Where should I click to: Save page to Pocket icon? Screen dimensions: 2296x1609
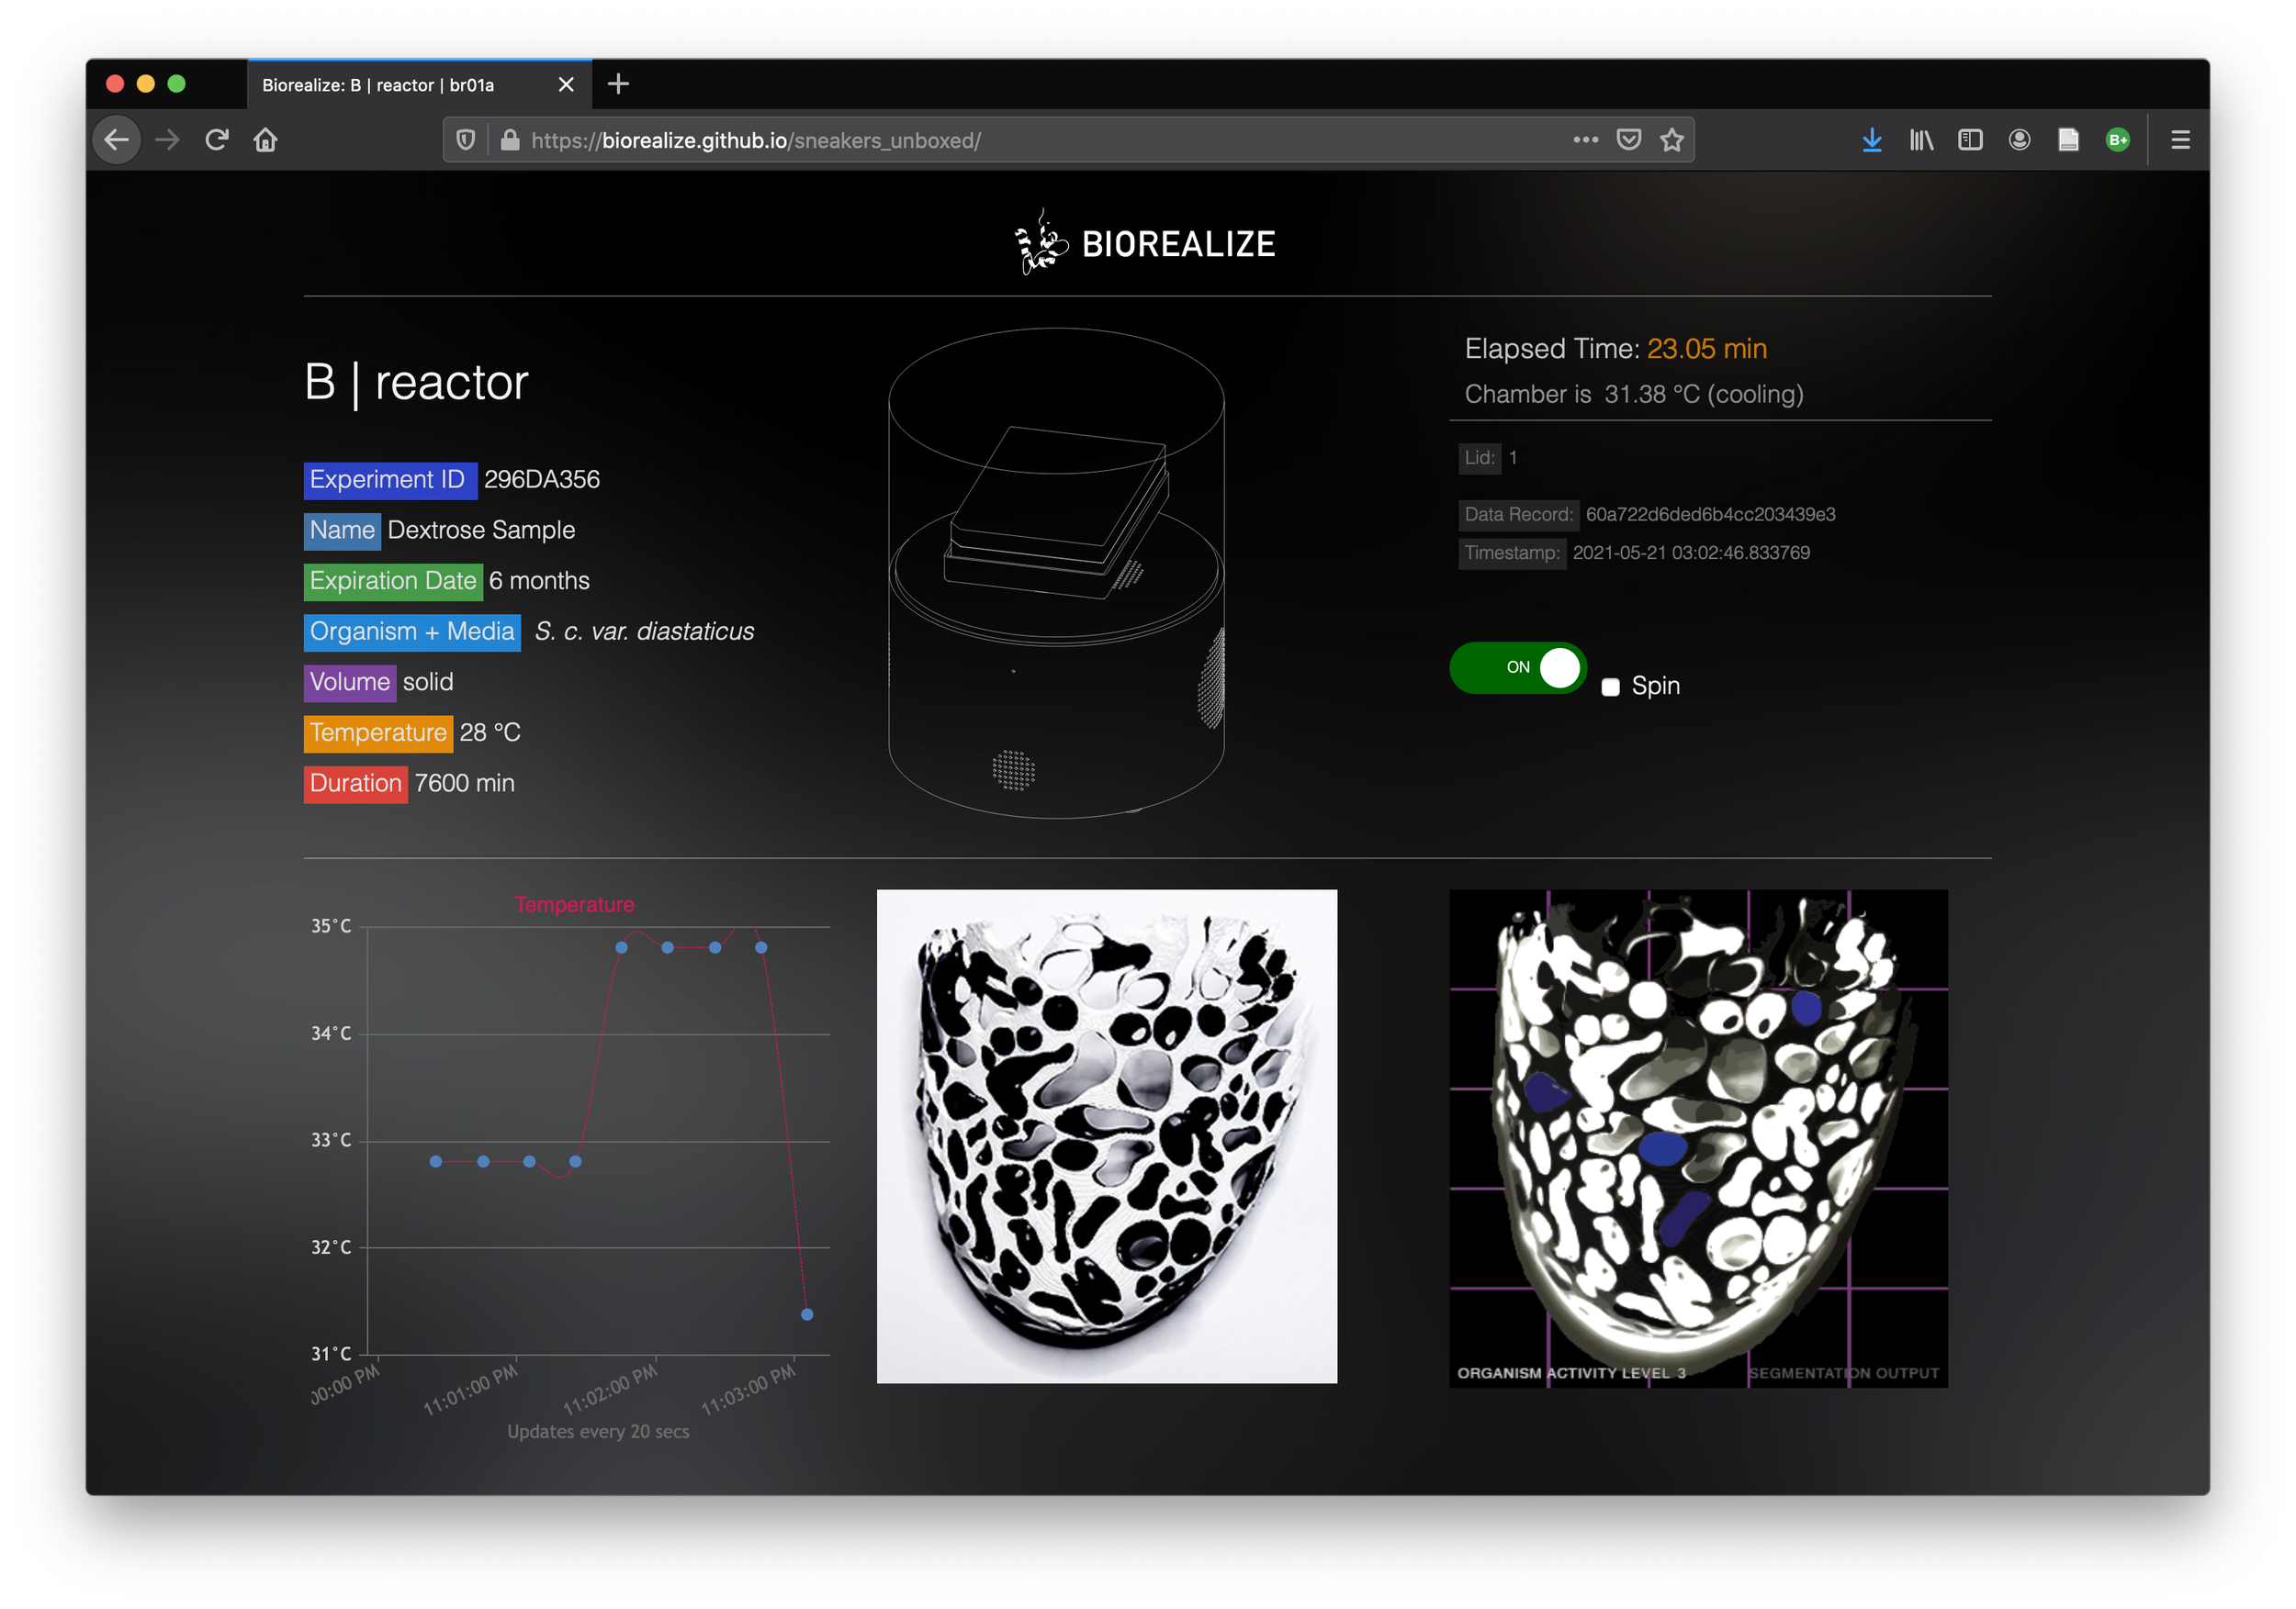pyautogui.click(x=1629, y=140)
